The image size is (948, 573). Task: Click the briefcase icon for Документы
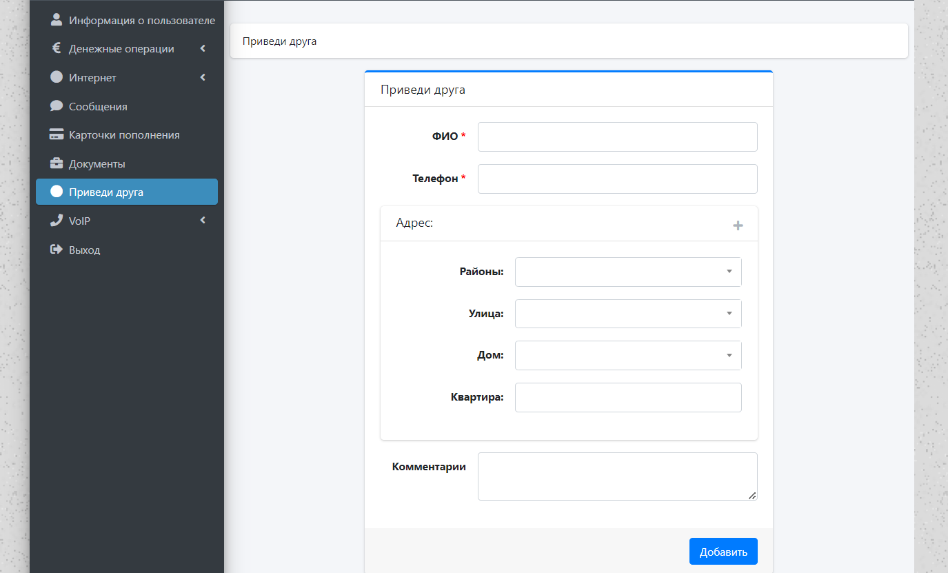coord(57,164)
